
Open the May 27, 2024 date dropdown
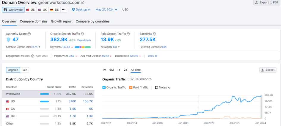point(107,10)
